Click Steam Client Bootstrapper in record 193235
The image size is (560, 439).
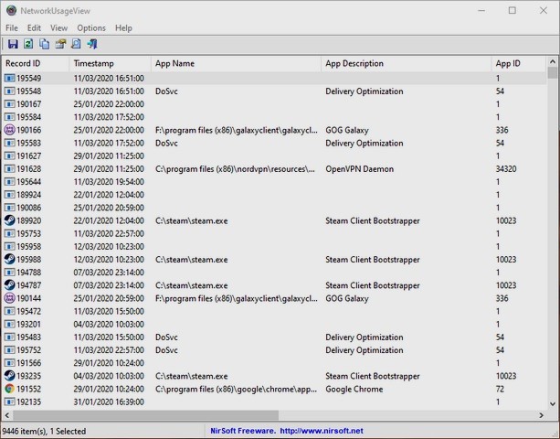tap(373, 376)
